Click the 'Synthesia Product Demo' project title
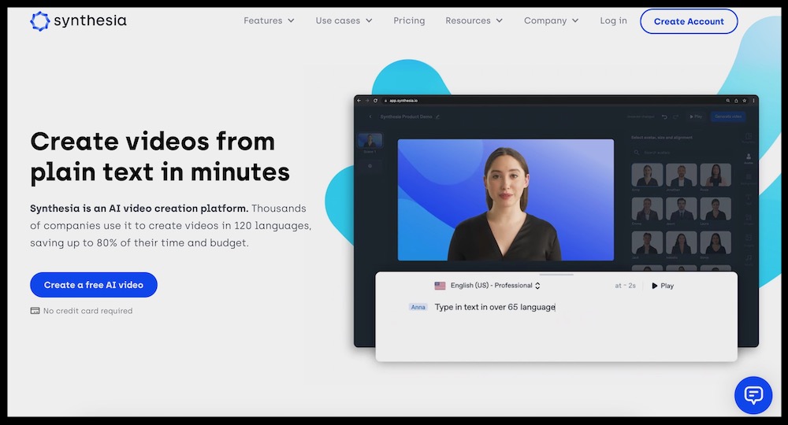Screen dimensions: 788x425 tap(406, 116)
